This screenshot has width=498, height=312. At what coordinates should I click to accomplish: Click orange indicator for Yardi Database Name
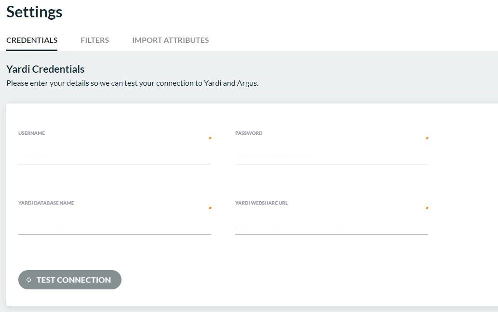[210, 208]
